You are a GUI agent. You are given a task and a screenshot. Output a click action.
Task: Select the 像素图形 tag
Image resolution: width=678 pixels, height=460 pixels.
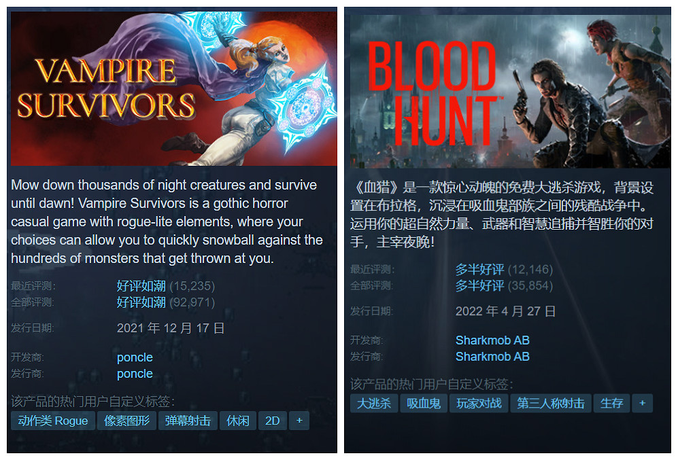(x=126, y=421)
